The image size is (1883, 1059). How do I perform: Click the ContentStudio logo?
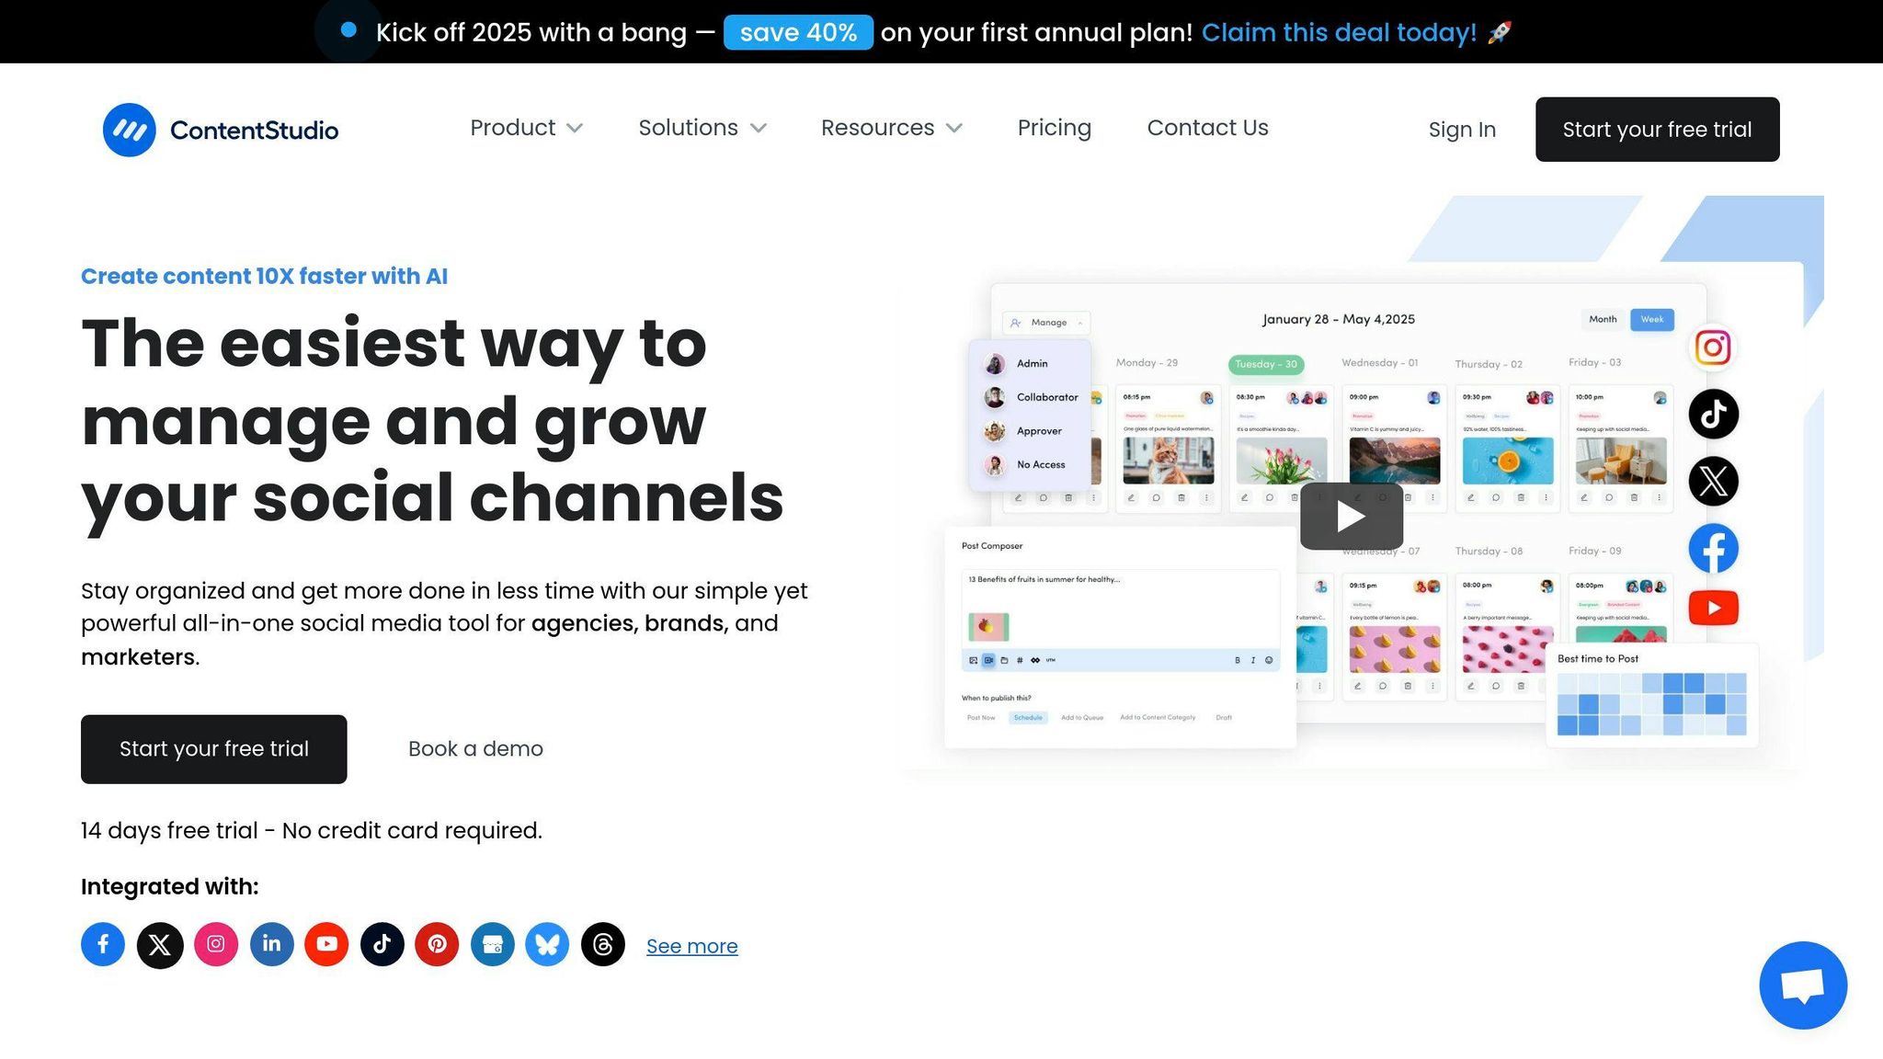click(221, 130)
